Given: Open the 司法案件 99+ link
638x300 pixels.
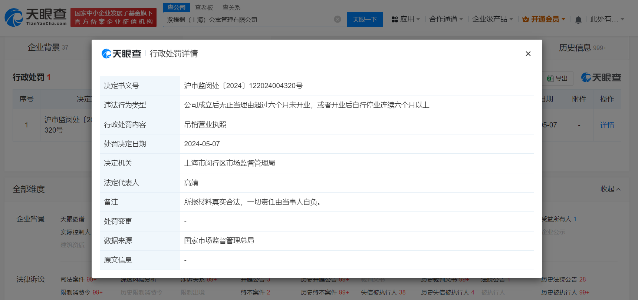Looking at the screenshot, I should 79,279.
